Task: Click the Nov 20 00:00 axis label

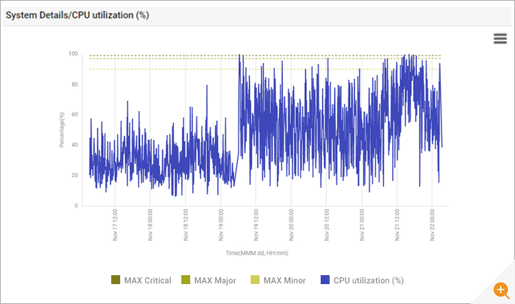Action: [x=291, y=225]
